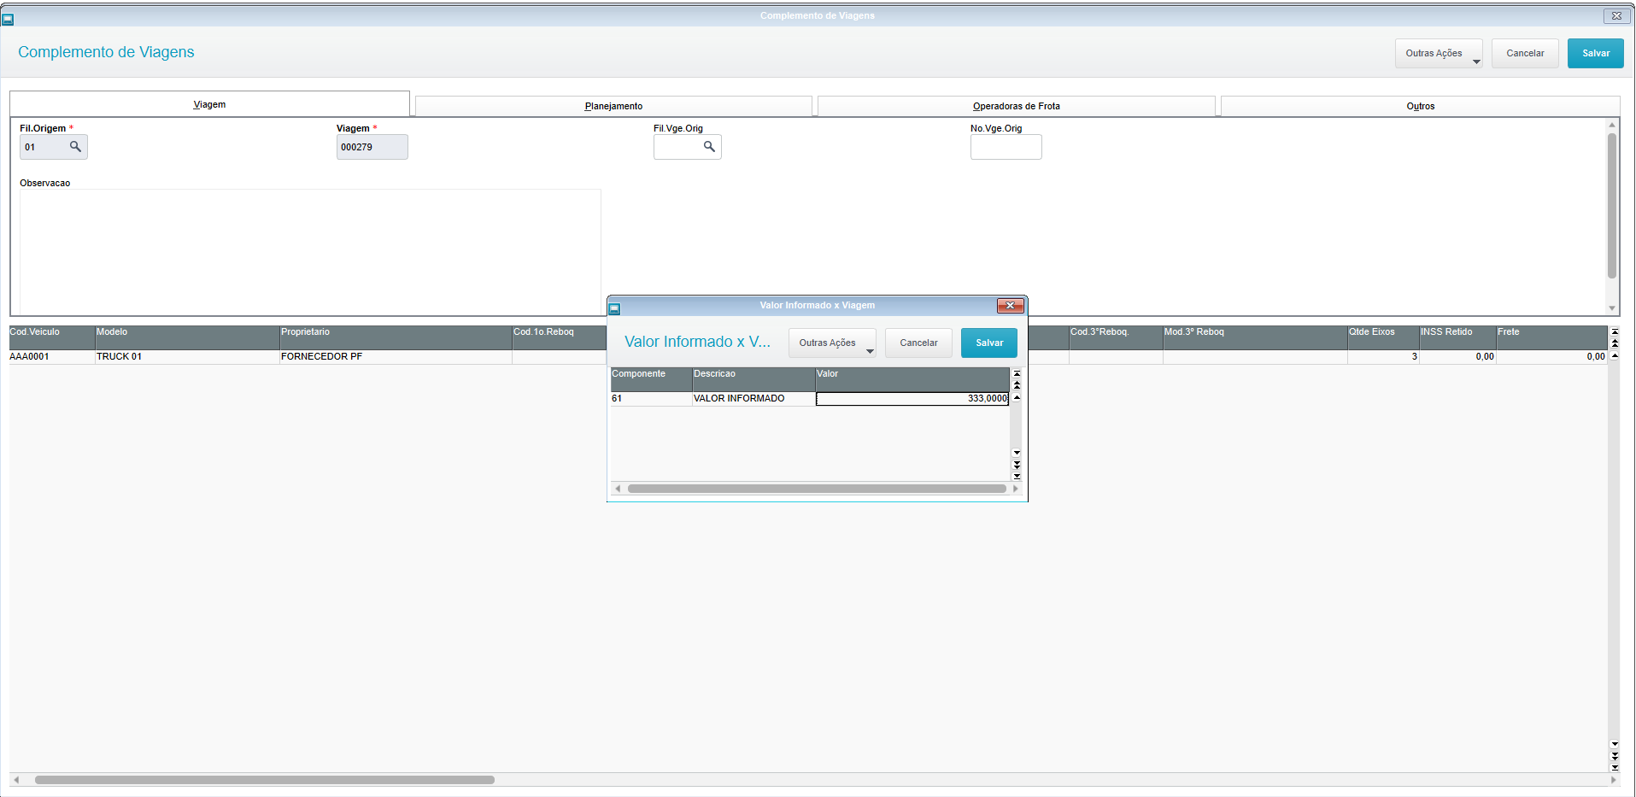Select the VALOR INFORMADO description cell
Viewport: 1636px width, 797px height.
(x=753, y=399)
